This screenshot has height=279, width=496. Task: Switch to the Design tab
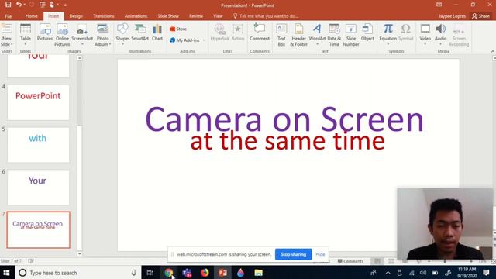click(76, 16)
